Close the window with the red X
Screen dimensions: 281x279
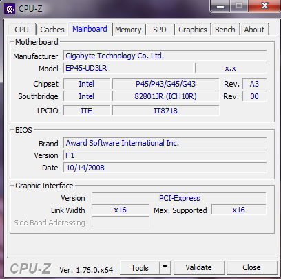[x=264, y=5]
